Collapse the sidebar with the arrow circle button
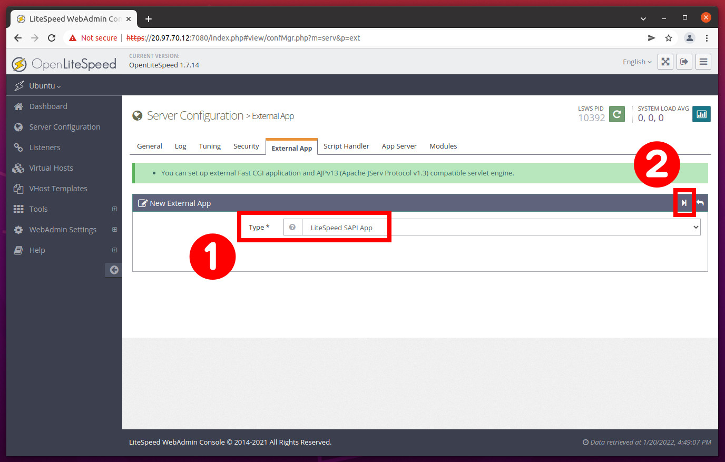Screen dimensions: 725x462 [114, 270]
